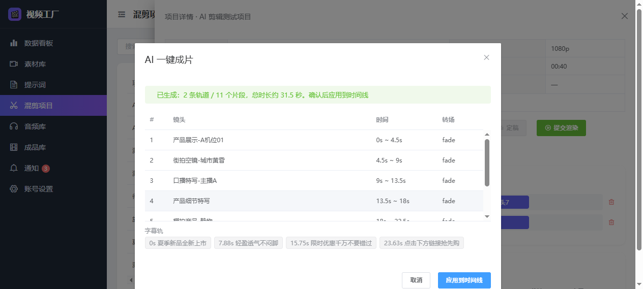Click the 00:40 duration value
The height and width of the screenshot is (289, 643).
[x=559, y=67]
